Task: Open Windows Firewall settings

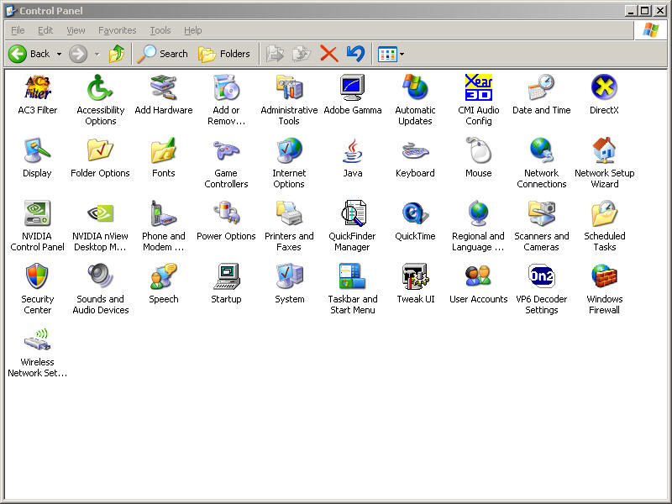Action: coord(604,289)
